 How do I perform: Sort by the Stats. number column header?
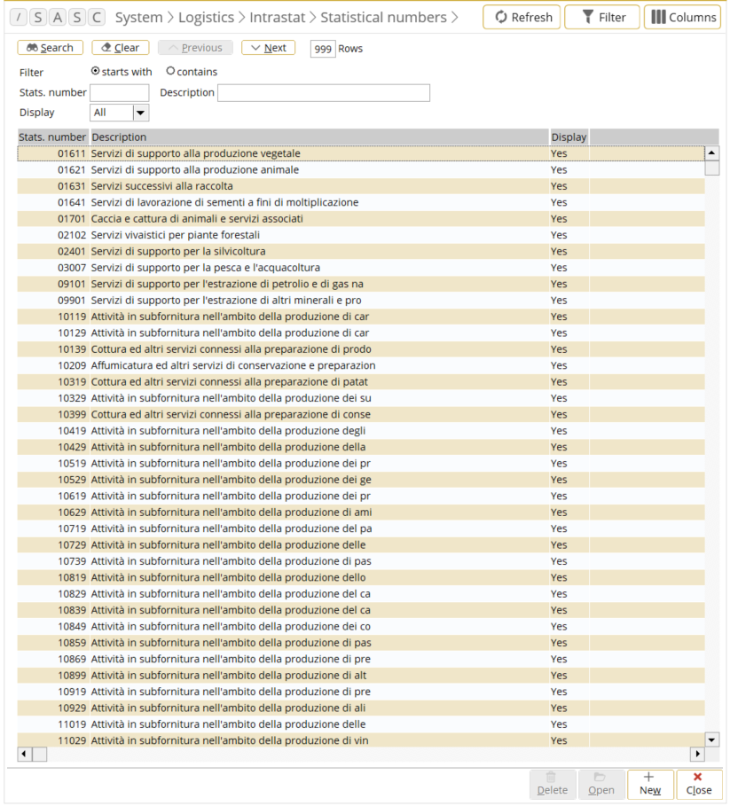click(53, 137)
